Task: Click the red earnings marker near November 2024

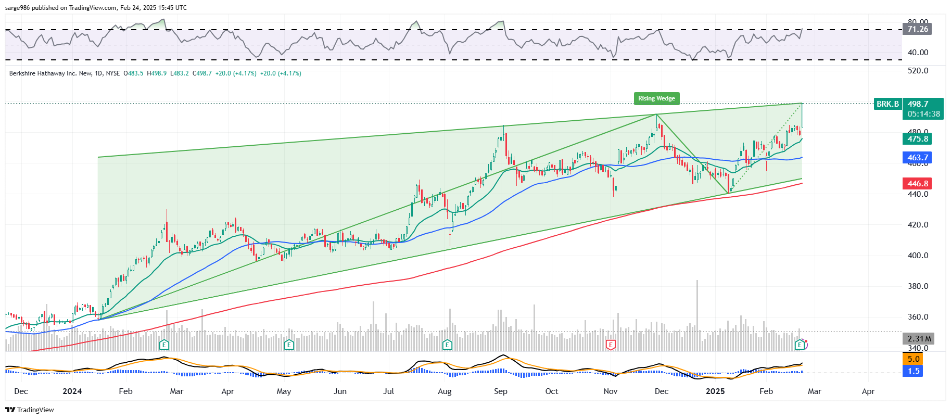Action: tap(611, 345)
